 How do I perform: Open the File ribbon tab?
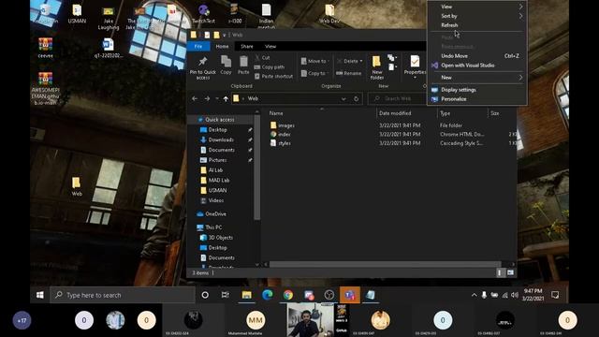[198, 46]
